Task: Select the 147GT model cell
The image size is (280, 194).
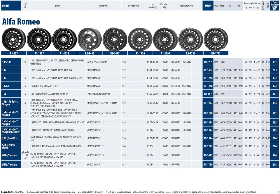Action: (11, 86)
